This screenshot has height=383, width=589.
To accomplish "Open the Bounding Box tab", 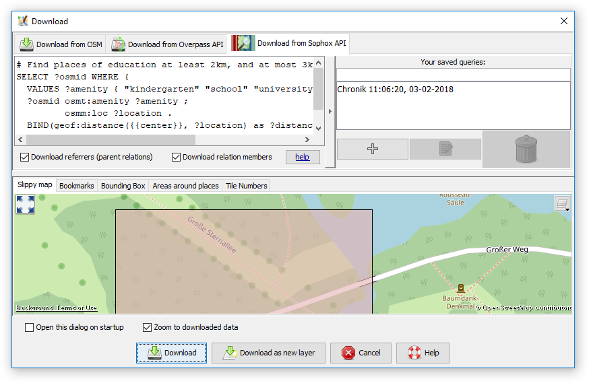I will (x=123, y=186).
